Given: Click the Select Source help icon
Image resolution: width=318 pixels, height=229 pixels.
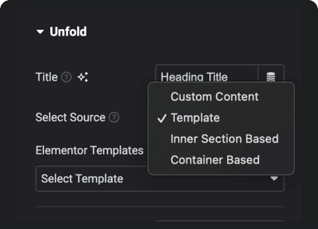Looking at the screenshot, I should [x=114, y=118].
